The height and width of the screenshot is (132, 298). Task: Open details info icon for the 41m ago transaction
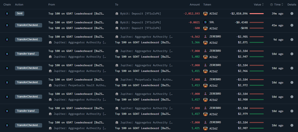coord(292,25)
